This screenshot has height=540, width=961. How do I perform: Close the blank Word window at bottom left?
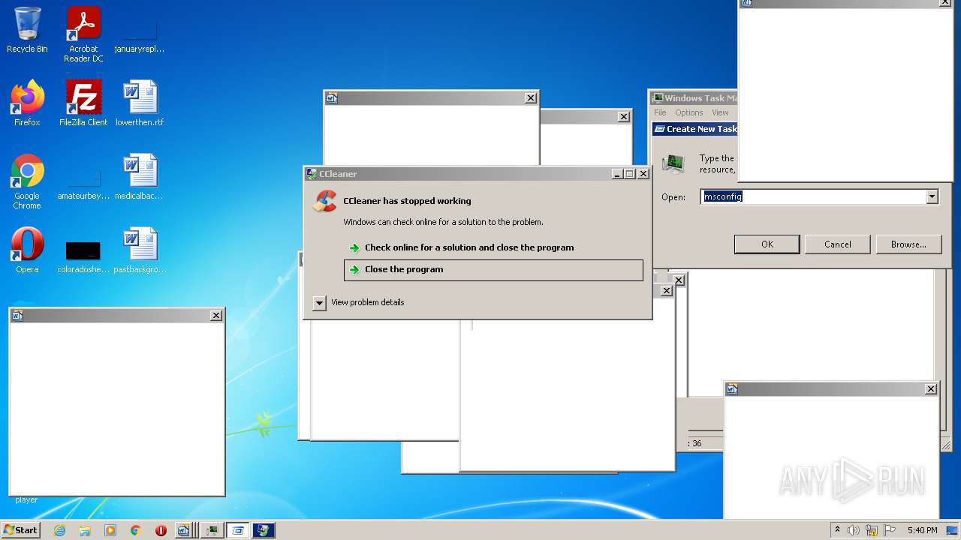point(216,316)
